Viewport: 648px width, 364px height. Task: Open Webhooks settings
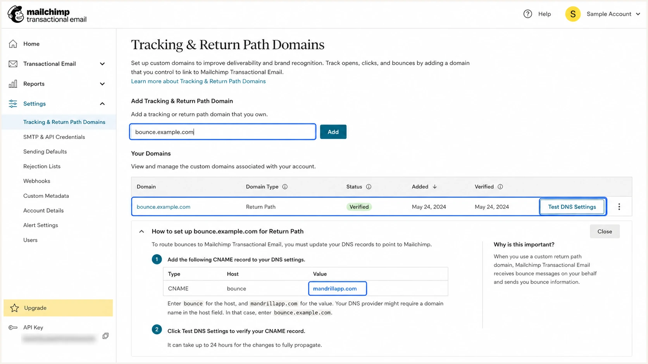pos(36,181)
